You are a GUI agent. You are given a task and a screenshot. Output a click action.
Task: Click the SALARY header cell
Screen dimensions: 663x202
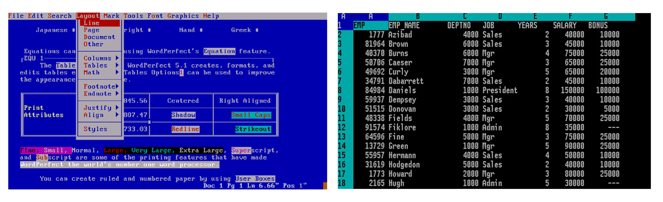point(565,26)
